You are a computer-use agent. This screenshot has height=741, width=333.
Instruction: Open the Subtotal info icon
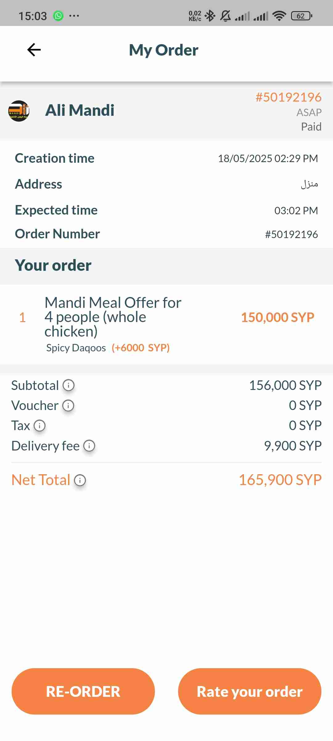click(68, 385)
